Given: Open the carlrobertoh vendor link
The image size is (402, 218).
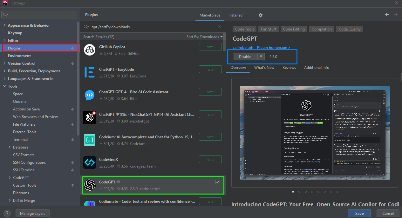Looking at the screenshot, I should [243, 48].
